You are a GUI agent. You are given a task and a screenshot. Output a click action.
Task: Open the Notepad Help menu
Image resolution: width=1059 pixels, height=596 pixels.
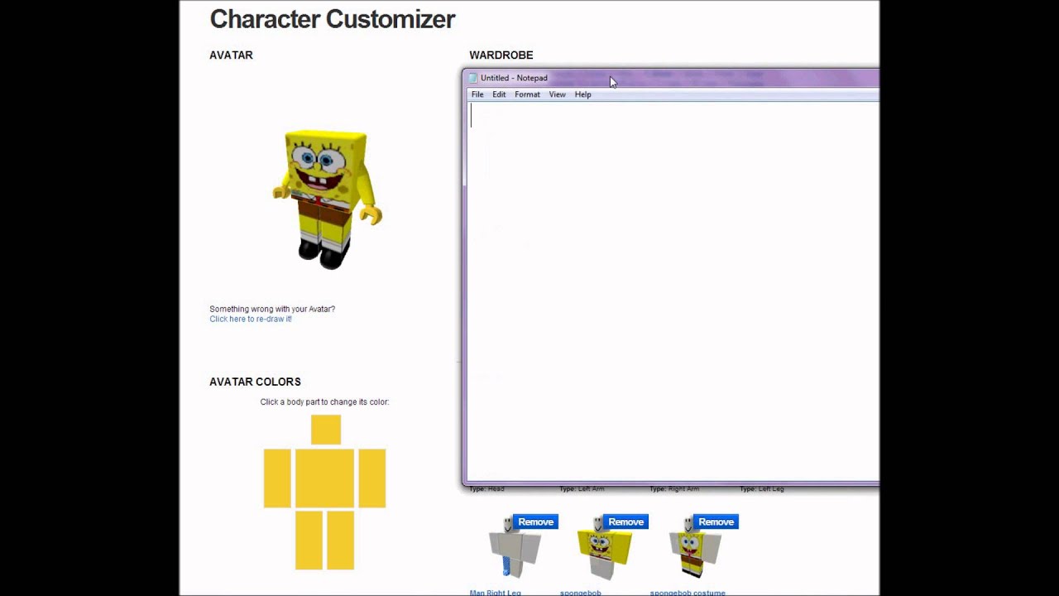pos(582,94)
